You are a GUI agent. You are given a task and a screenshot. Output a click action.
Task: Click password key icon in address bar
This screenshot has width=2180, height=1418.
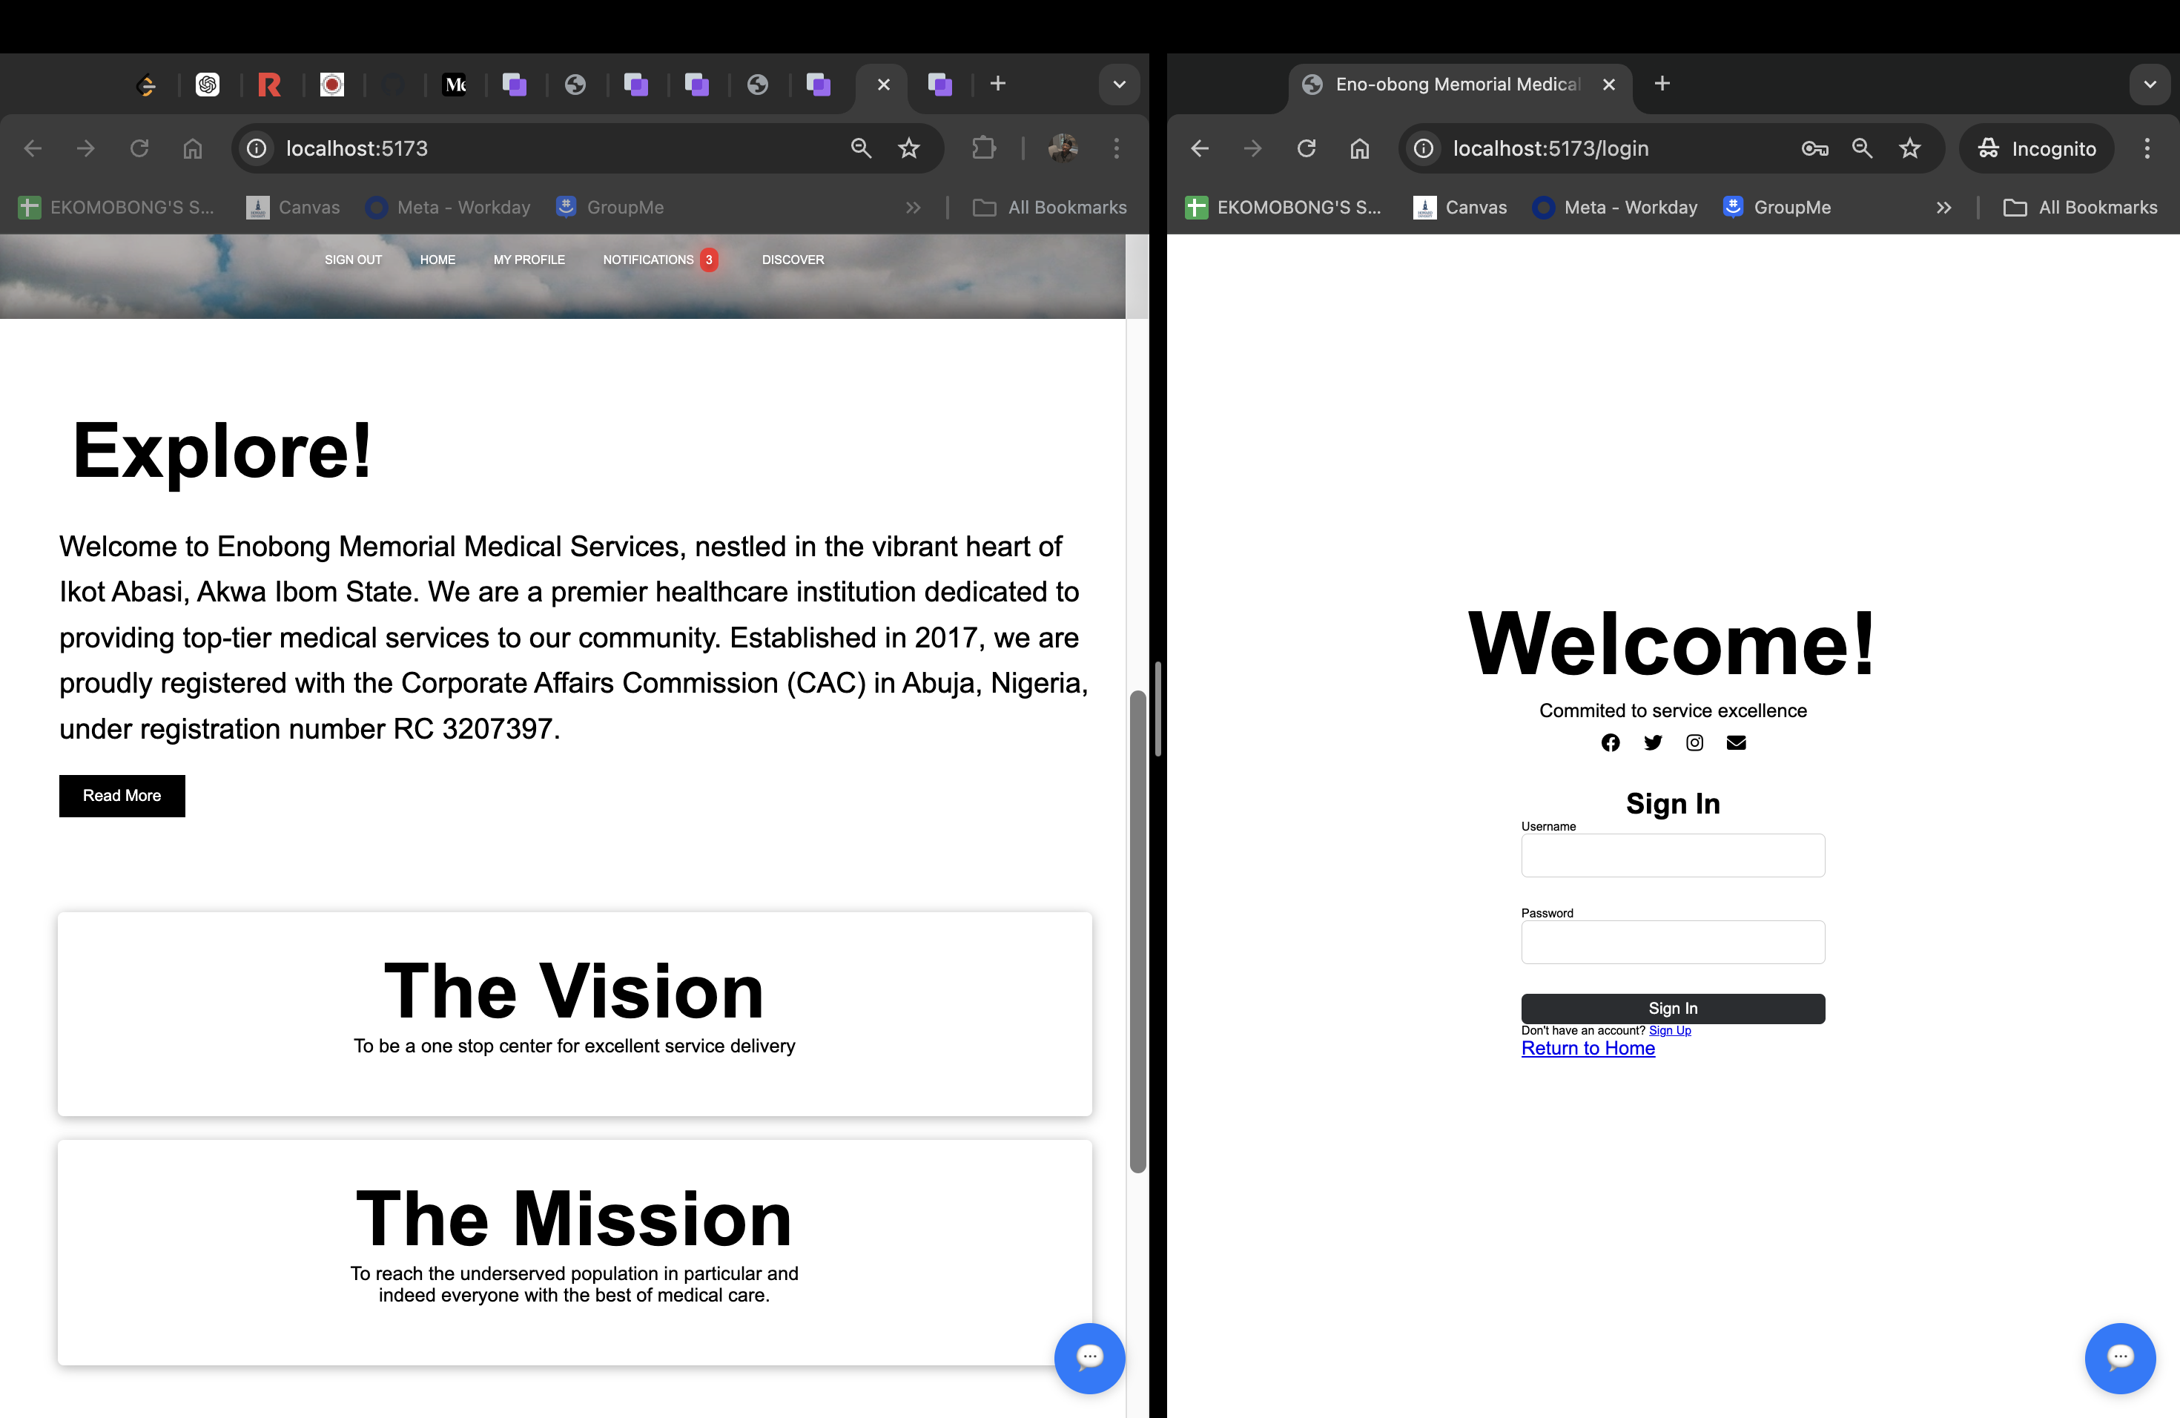point(1814,148)
